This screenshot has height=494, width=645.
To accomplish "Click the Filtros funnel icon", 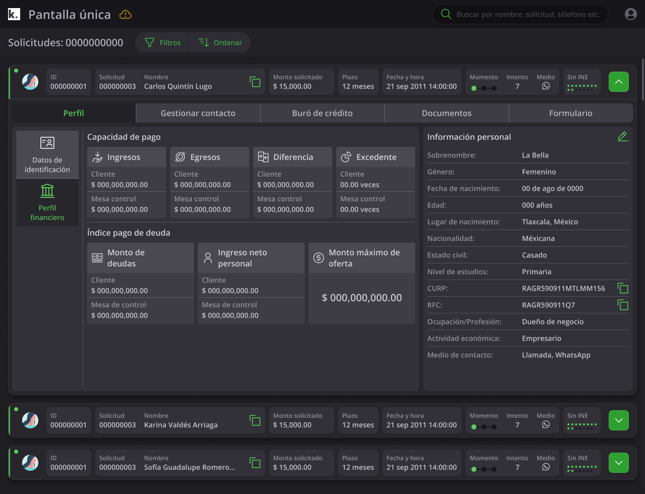I will [150, 42].
